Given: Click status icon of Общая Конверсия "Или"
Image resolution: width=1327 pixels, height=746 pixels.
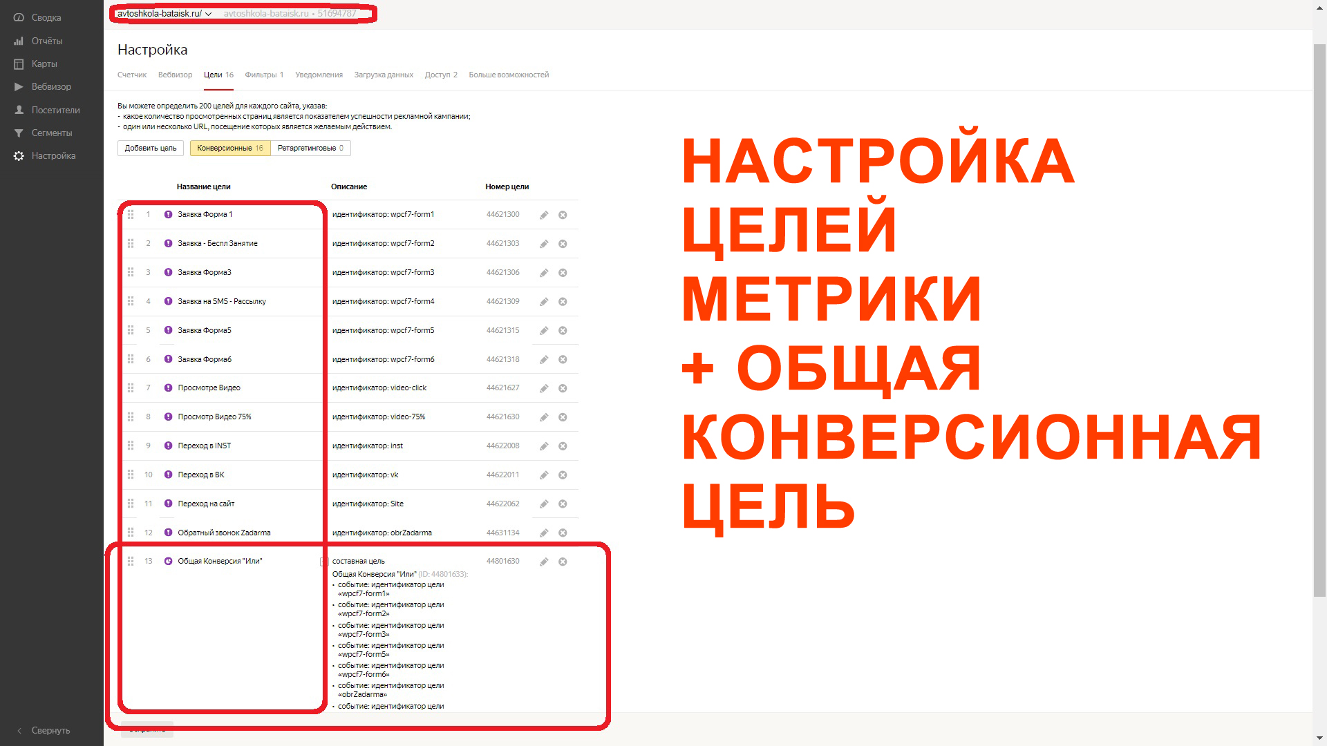Looking at the screenshot, I should click(168, 561).
